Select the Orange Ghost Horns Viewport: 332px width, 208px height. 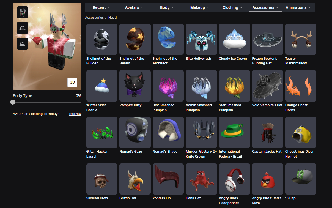coord(301,86)
